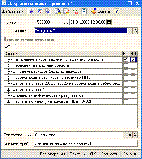Check НУ for Корректировка стоимости списанных МПЗ
This screenshot has height=159, width=142.
click(133, 77)
